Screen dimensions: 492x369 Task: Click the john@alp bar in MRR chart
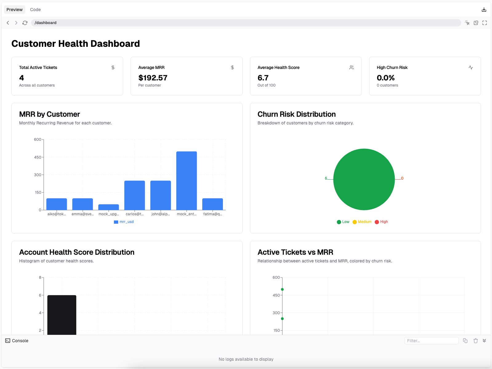pos(161,195)
